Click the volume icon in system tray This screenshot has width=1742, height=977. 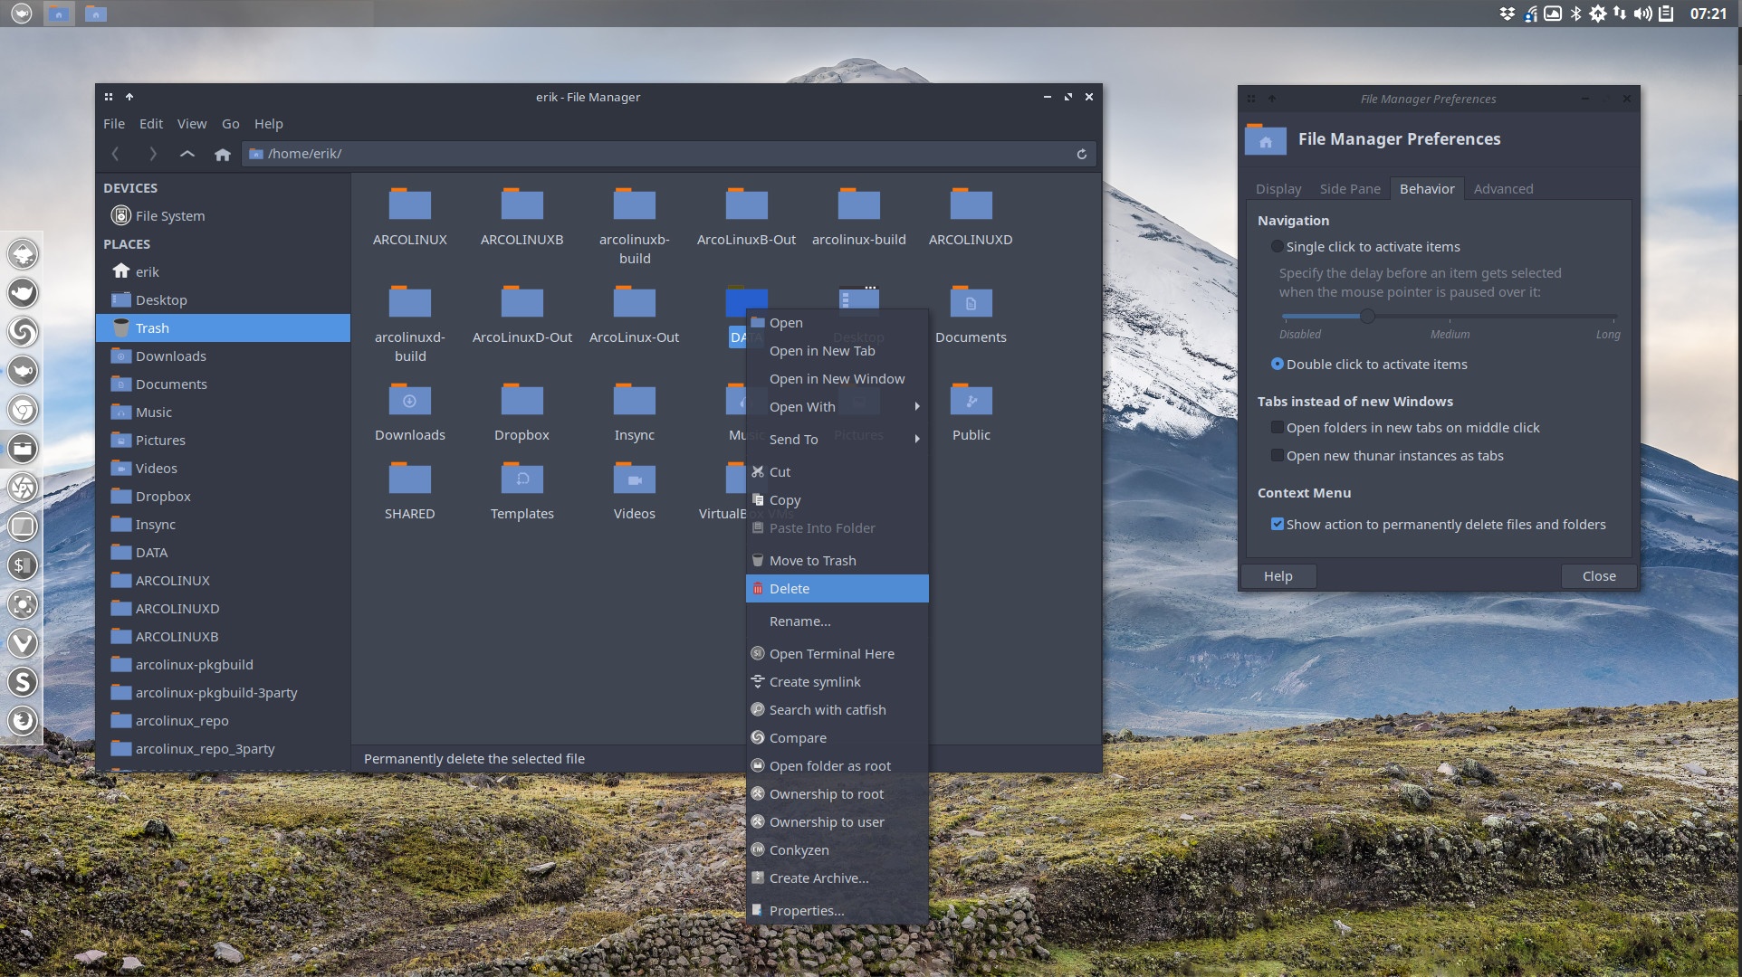pyautogui.click(x=1642, y=14)
